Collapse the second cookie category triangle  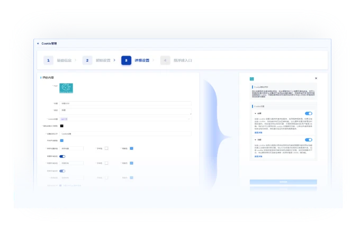pyautogui.click(x=255, y=140)
